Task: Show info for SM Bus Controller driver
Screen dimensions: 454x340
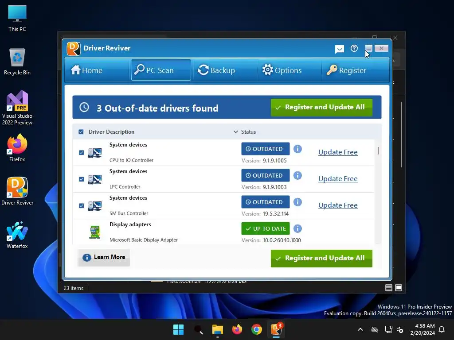Action: (297, 202)
